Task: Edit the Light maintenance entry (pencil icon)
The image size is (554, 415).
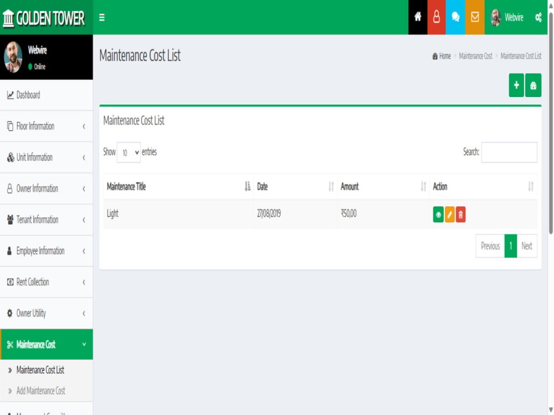Action: point(449,215)
